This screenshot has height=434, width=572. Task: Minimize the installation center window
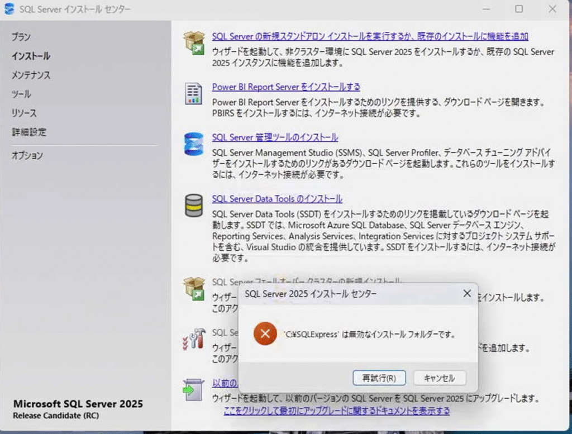(487, 9)
